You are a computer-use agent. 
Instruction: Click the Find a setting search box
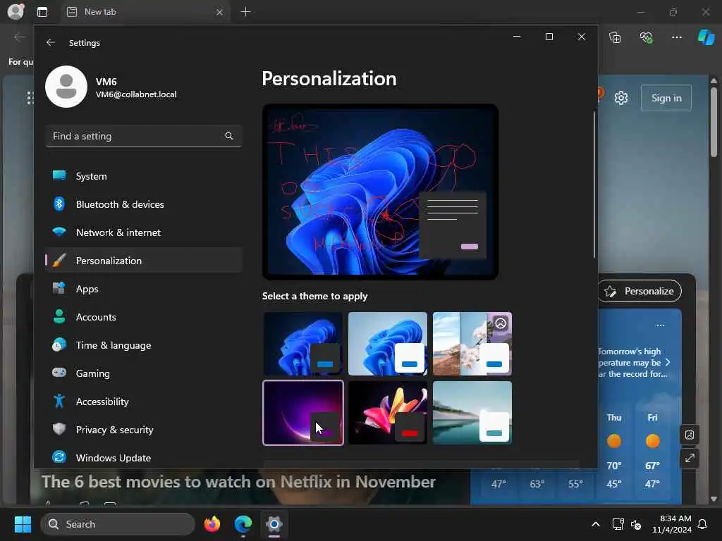point(144,136)
